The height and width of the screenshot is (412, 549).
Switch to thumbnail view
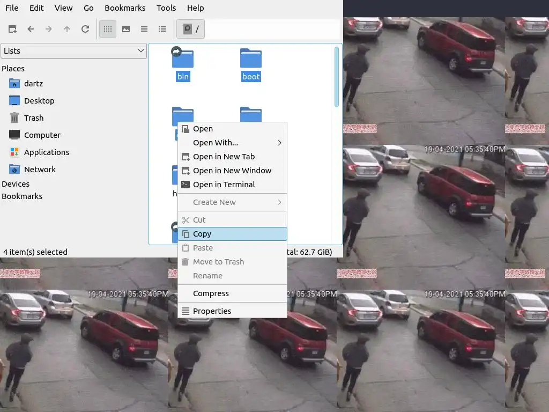click(126, 29)
